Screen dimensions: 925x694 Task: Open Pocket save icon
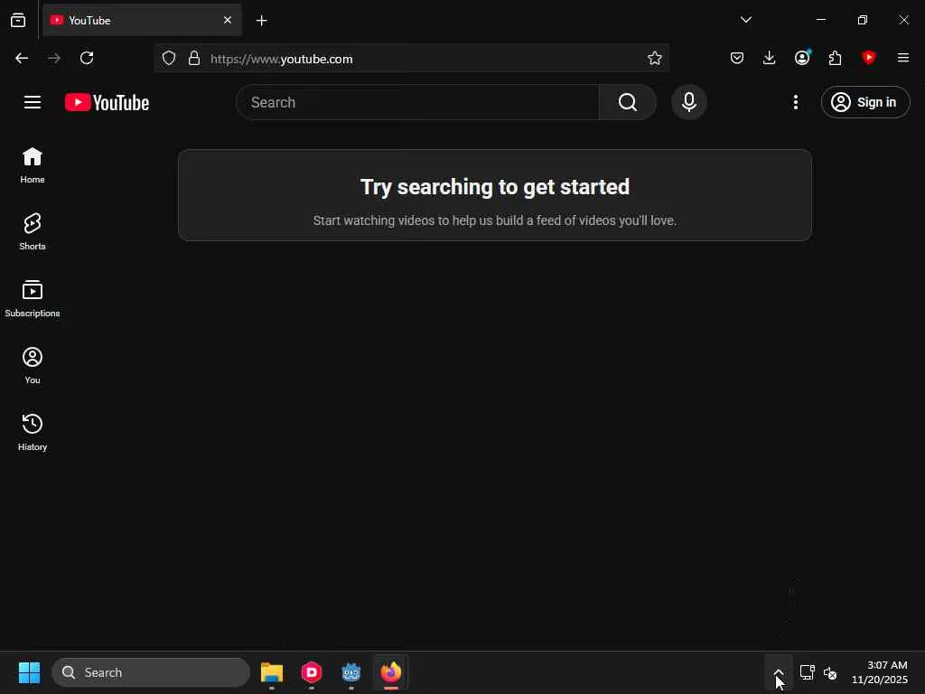[x=737, y=58]
